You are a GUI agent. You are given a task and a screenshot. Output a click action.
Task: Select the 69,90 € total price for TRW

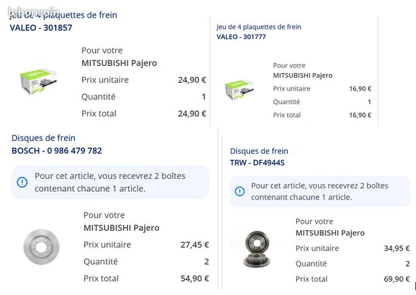click(397, 279)
